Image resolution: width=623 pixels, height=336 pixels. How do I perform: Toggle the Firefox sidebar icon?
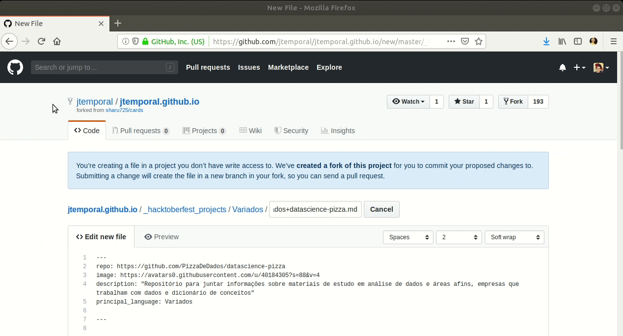[x=578, y=41]
